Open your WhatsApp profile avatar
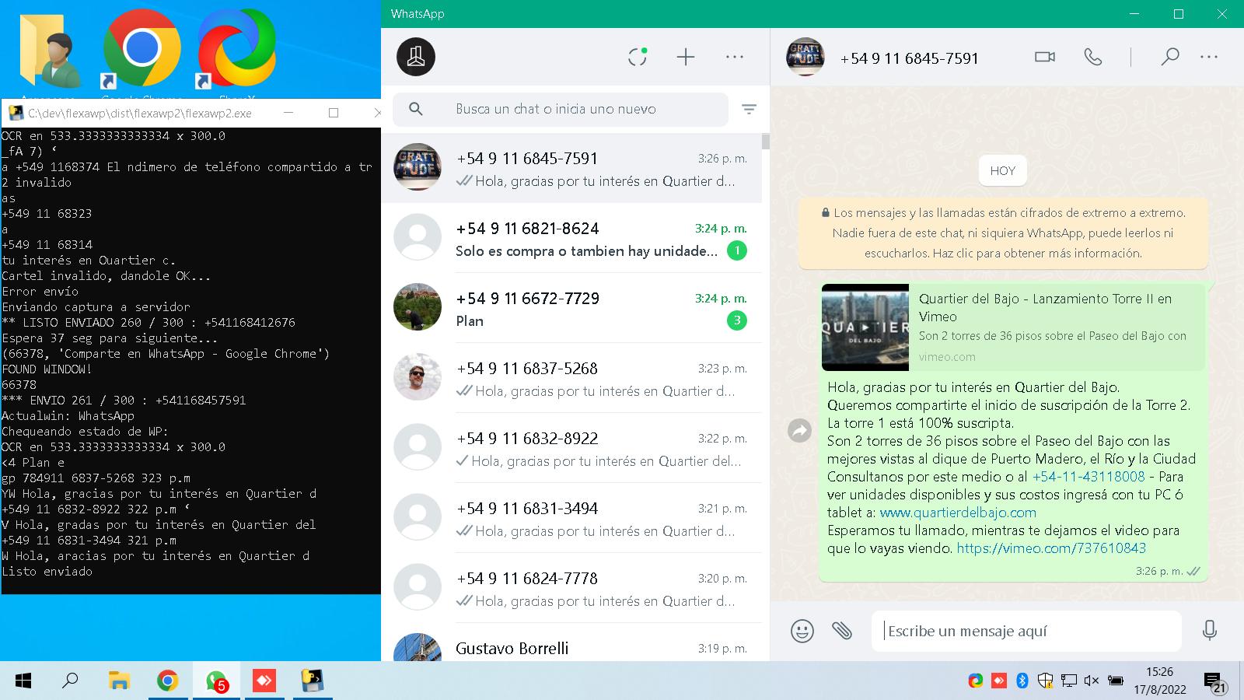Screen dimensions: 1244x700 (416, 57)
